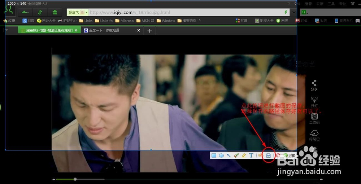Click the video progress slider handle

coord(75,179)
